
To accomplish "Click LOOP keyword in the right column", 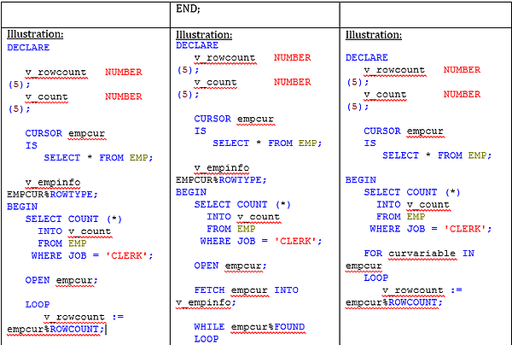I will point(375,278).
